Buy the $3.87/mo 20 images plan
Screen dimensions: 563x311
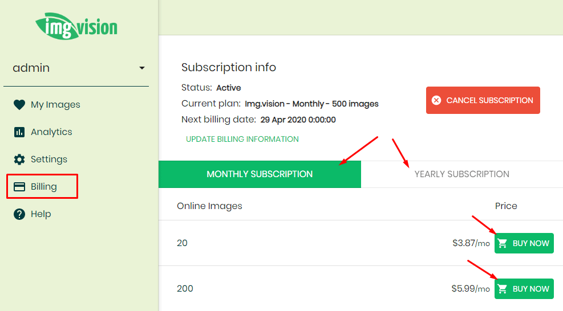coord(524,243)
